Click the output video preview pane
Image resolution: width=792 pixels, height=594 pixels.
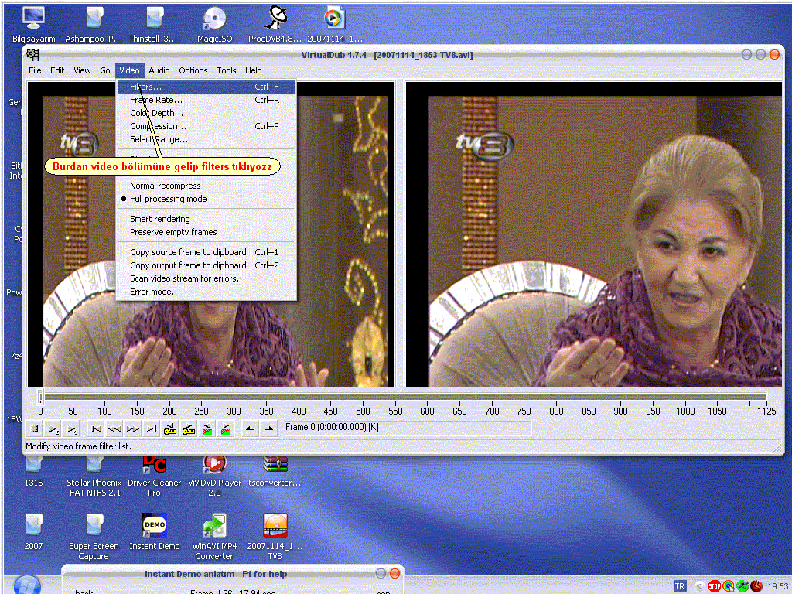pos(594,235)
